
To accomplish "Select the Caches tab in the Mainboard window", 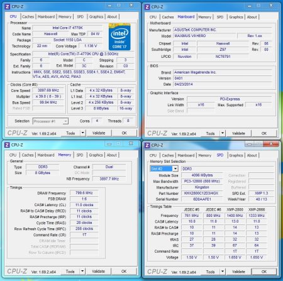I will click(x=168, y=17).
